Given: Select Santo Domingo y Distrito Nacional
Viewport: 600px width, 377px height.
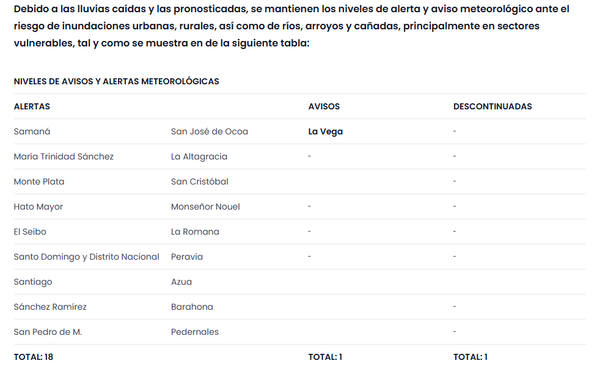Looking at the screenshot, I should pyautogui.click(x=86, y=257).
